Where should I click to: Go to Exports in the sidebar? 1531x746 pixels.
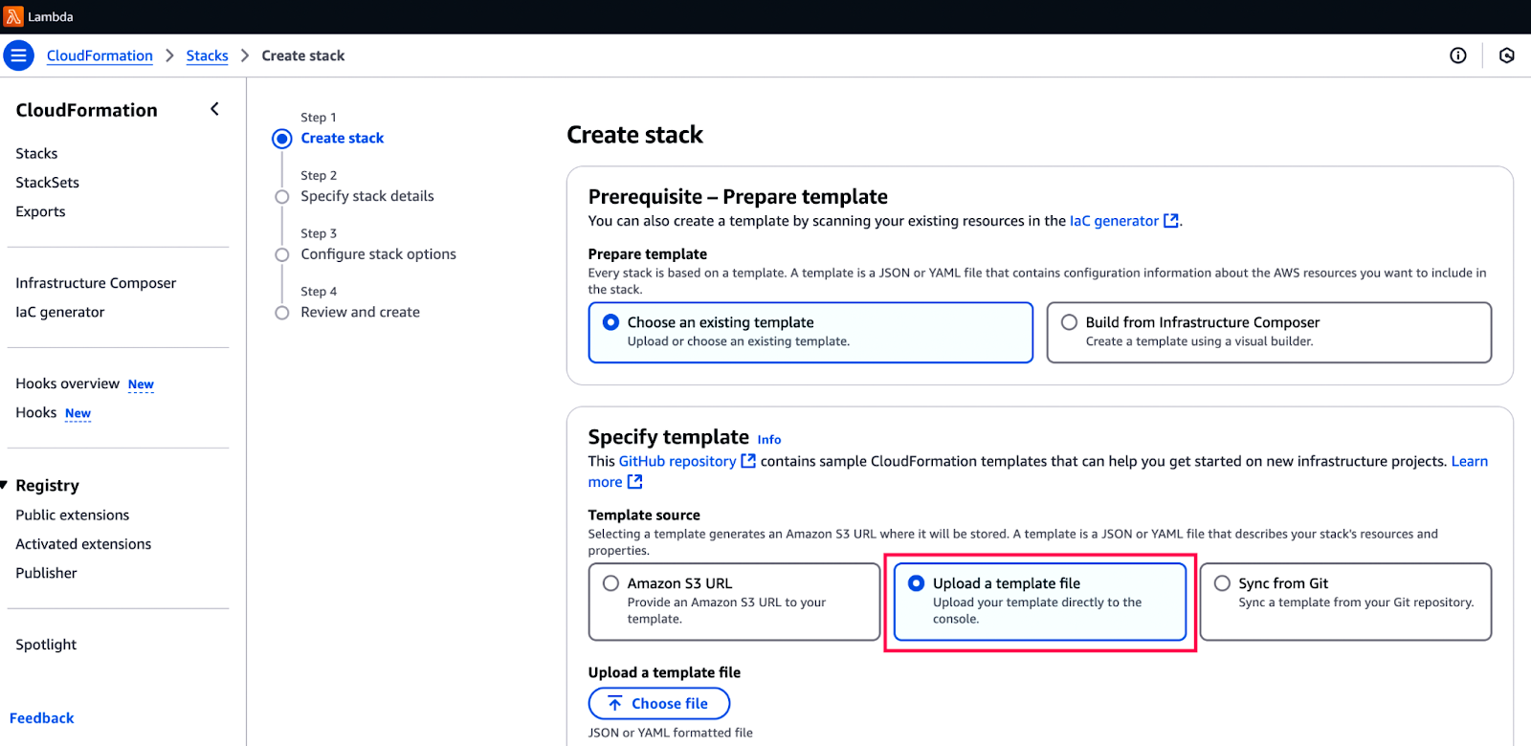tap(40, 211)
